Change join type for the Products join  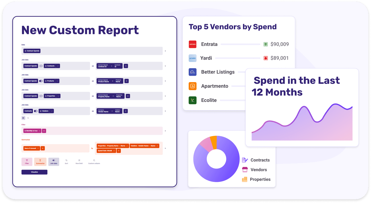[x=41, y=81]
